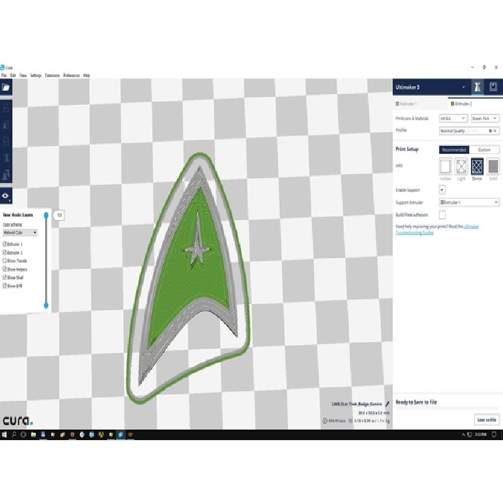Select the Dense infill option

pos(477,167)
